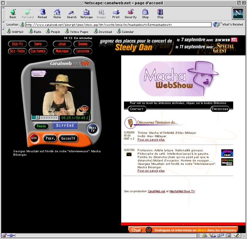This screenshot has width=247, height=239.
Task: Collapse the Location toolbar triangle
Action: tap(3, 22)
